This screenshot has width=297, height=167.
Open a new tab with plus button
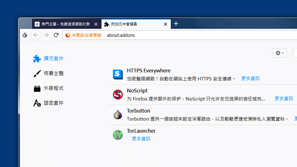click(x=176, y=24)
